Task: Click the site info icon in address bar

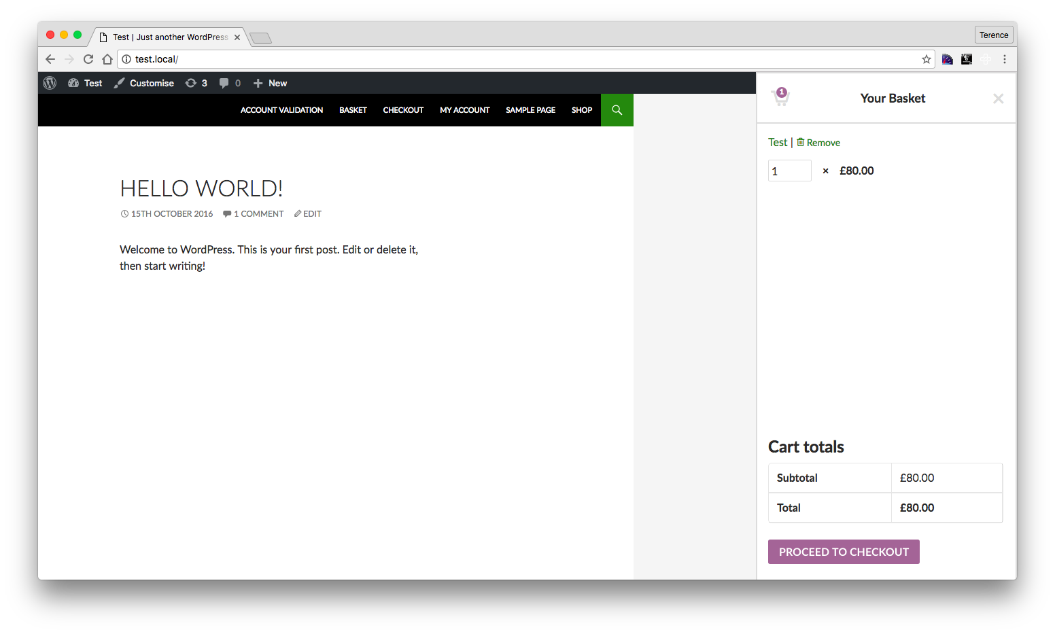Action: [x=126, y=59]
